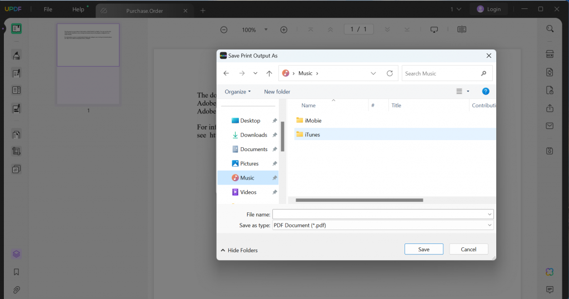
Task: Click the zoom out minus icon
Action: click(x=224, y=29)
